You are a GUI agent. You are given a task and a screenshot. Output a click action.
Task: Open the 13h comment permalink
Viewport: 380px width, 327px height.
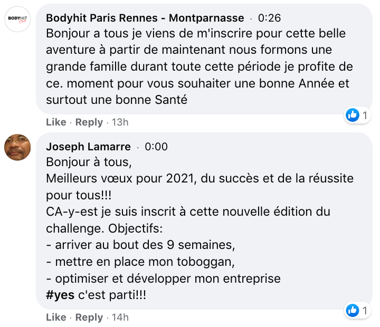click(x=120, y=122)
